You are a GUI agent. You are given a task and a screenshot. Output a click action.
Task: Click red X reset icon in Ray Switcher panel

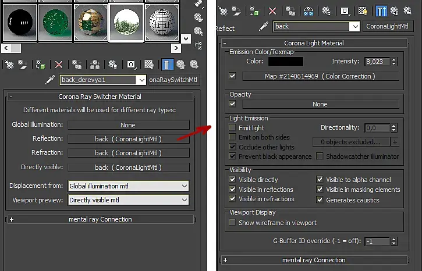click(58, 65)
